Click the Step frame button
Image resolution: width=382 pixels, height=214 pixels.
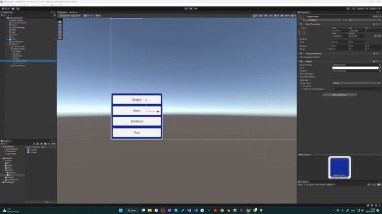(x=196, y=8)
